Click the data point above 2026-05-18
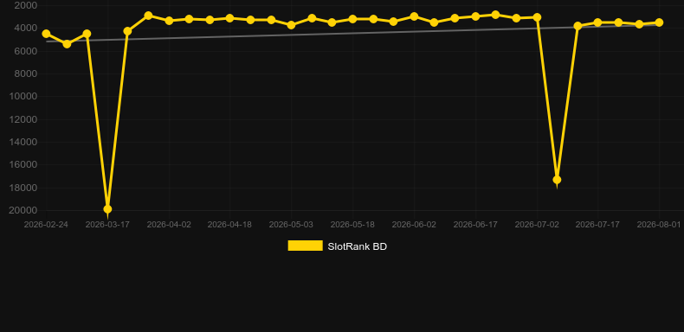This screenshot has height=332, width=684. (x=352, y=19)
